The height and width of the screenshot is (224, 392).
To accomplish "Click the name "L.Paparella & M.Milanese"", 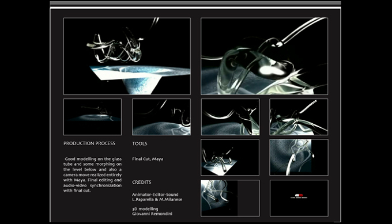I will pos(157,199).
